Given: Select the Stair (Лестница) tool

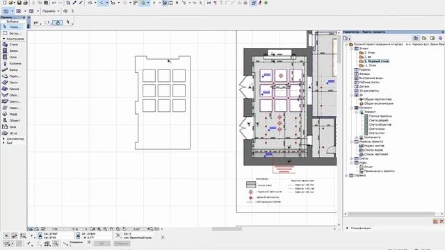Looking at the screenshot, I should coord(11,82).
